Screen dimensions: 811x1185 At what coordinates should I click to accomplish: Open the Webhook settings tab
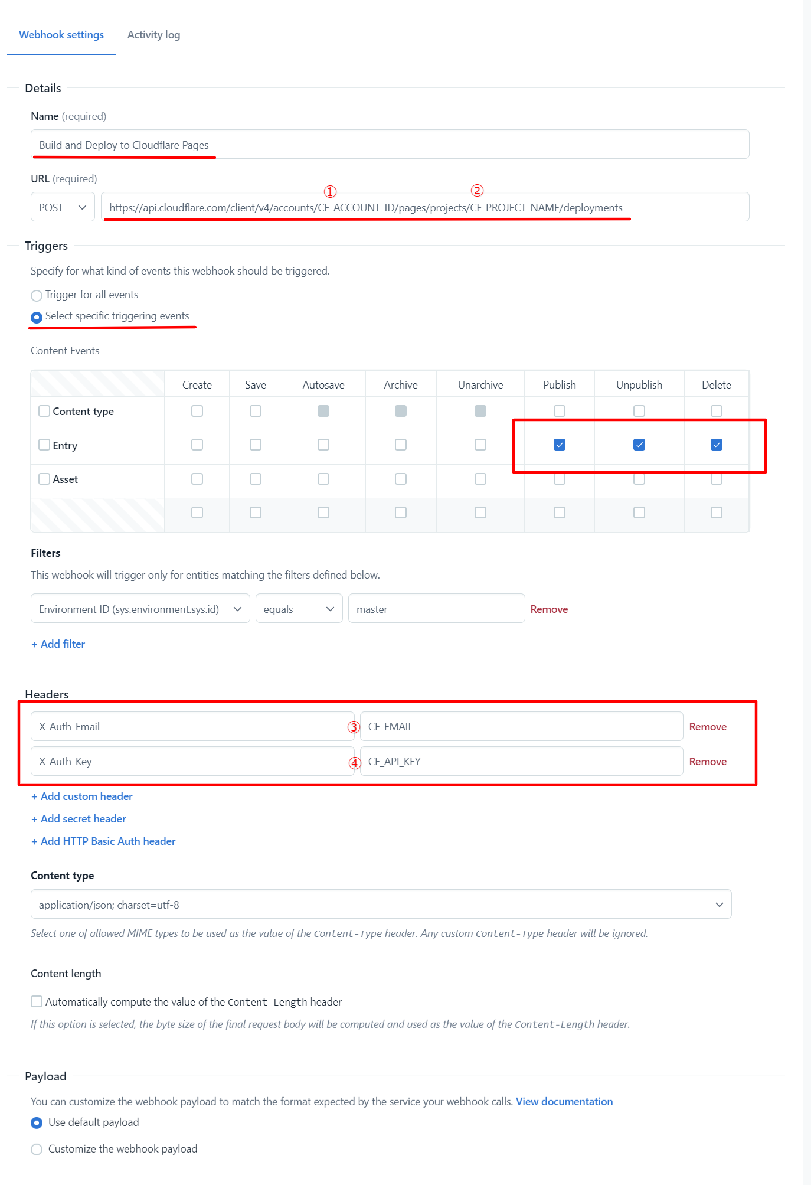[61, 35]
